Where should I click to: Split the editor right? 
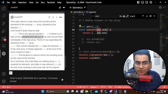click(160, 7)
